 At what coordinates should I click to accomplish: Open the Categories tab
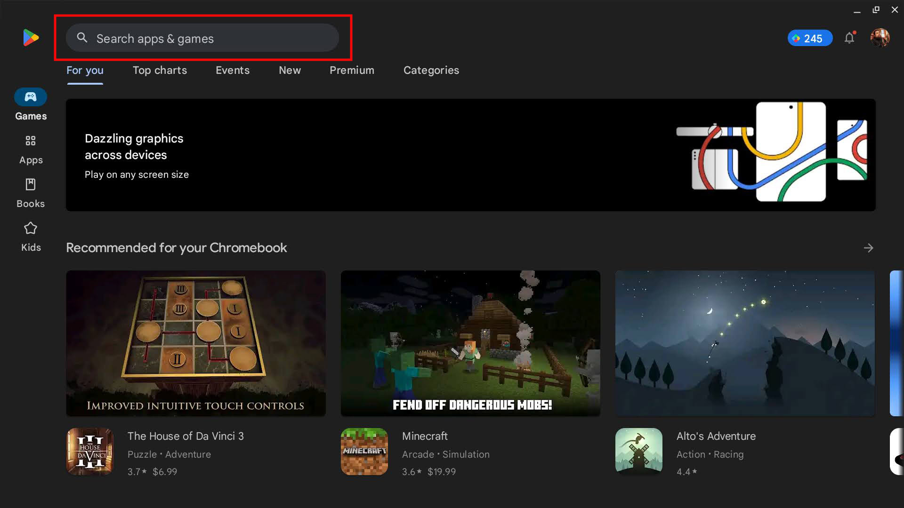[431, 70]
